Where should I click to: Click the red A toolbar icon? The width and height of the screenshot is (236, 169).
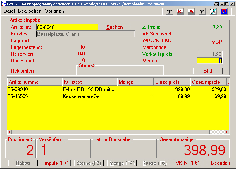click(191, 11)
